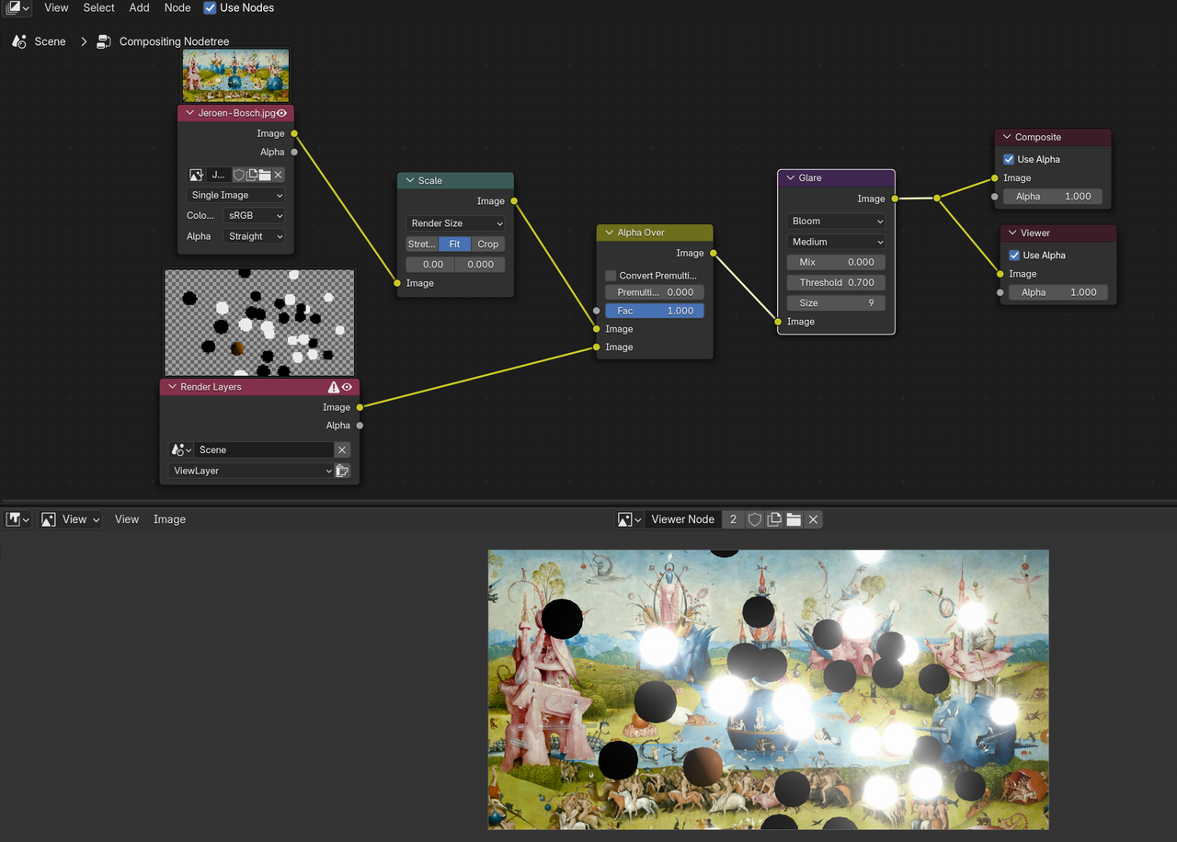1177x842 pixels.
Task: Collapse the Alpha Over node
Action: (609, 233)
